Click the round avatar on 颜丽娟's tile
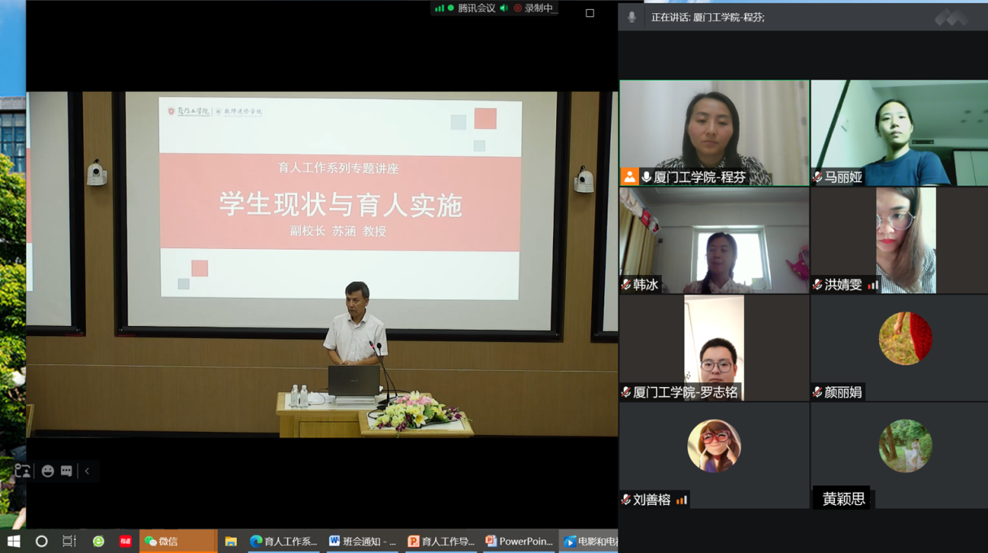 pyautogui.click(x=905, y=338)
